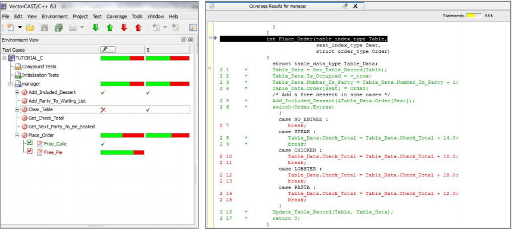Select Add_Party_To_Waiting_List subprogram
512x230 pixels.
(57, 101)
